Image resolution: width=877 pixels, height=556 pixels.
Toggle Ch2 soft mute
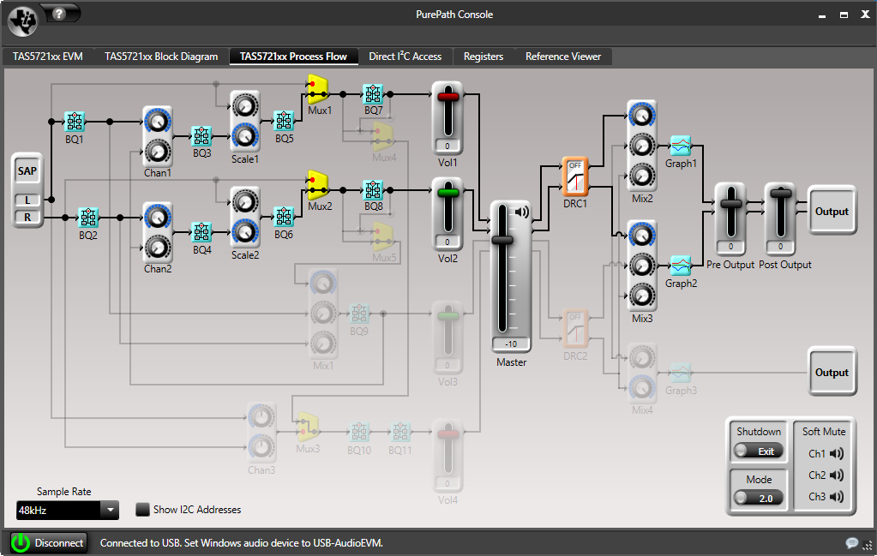click(837, 475)
